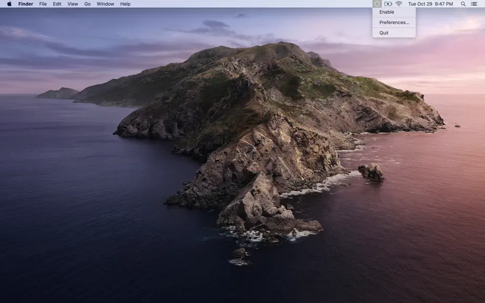Open the Help menu

pyautogui.click(x=125, y=4)
